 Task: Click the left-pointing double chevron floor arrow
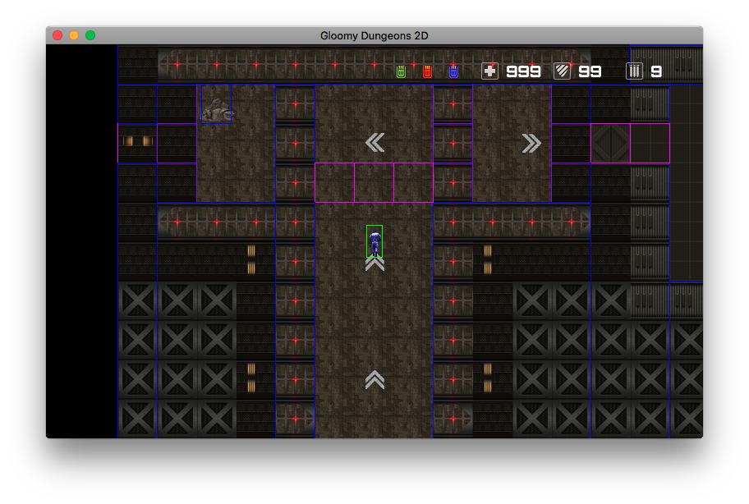375,143
